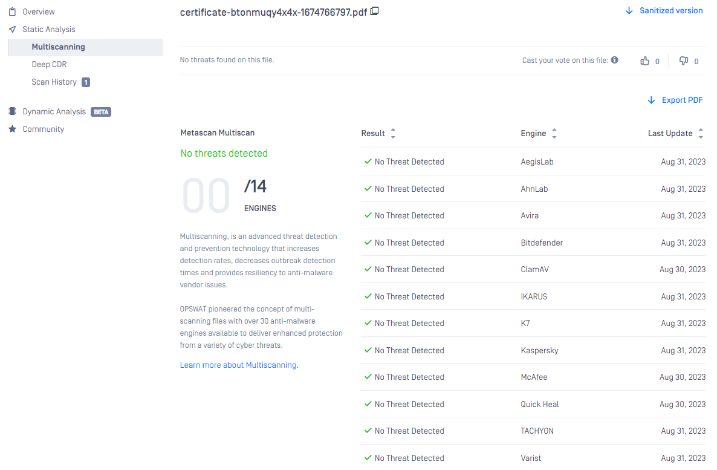The width and height of the screenshot is (717, 470).
Task: Click the Varist engine name
Action: pos(530,458)
